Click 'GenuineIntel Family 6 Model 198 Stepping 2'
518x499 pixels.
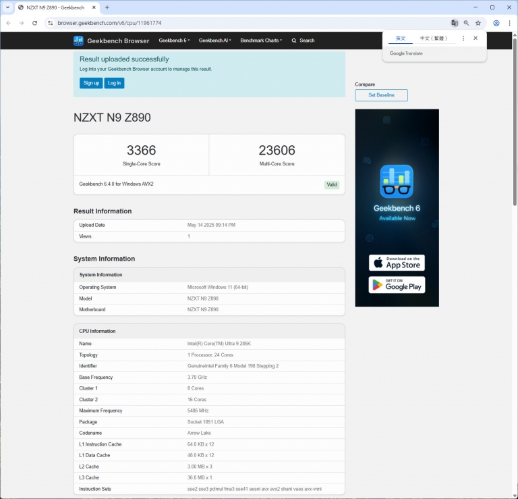[233, 366]
